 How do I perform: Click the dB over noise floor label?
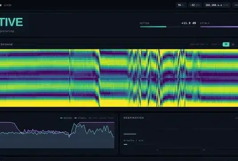click(x=101, y=118)
